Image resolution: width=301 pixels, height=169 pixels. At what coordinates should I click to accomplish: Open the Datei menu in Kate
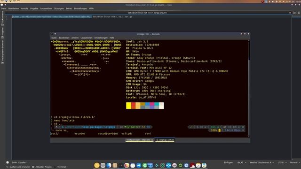tap(4, 8)
